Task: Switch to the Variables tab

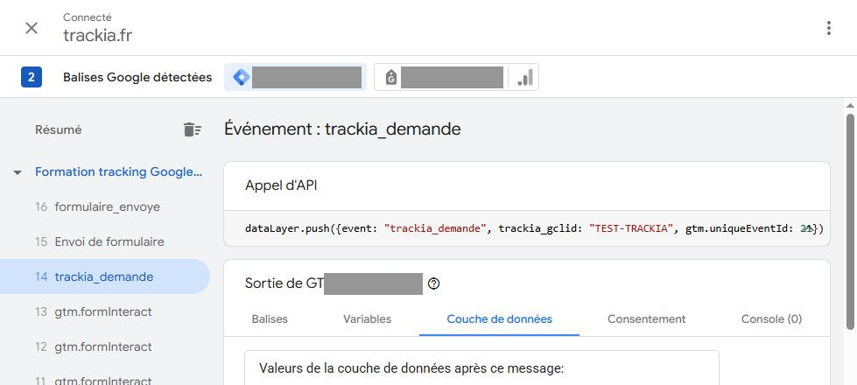Action: [x=368, y=318]
